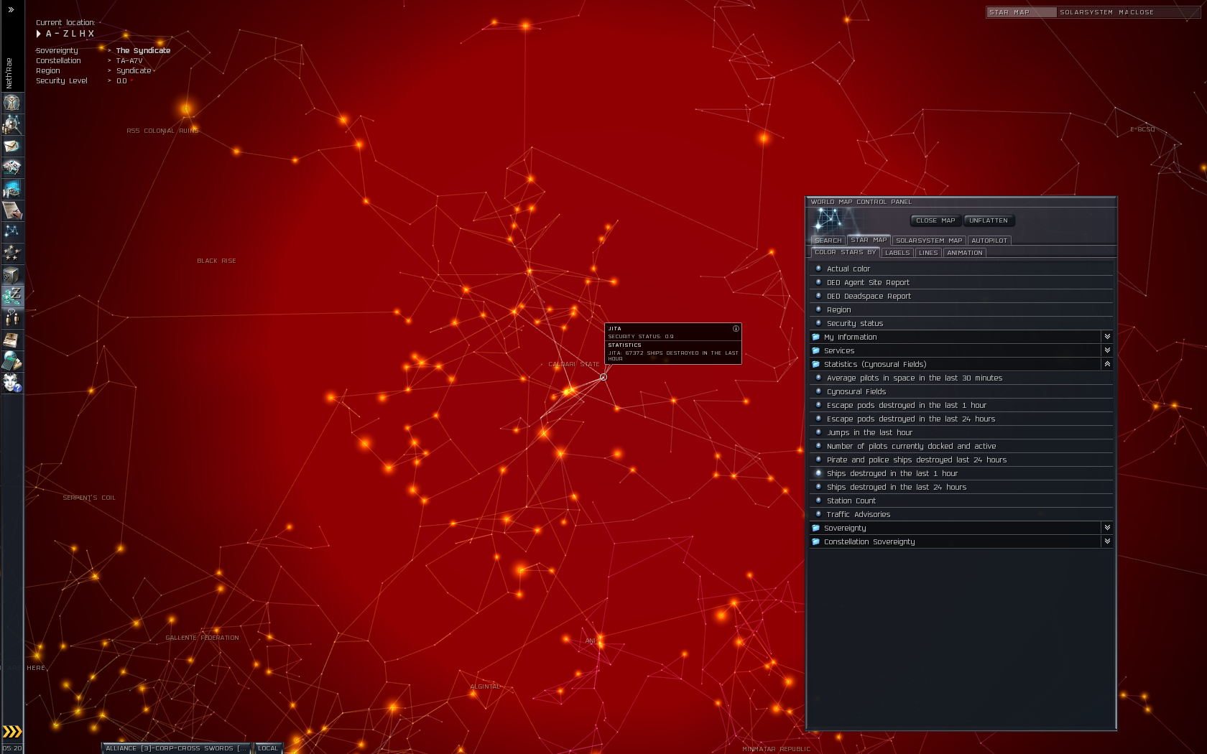Viewport: 1207px width, 754px height.
Task: Click the info icon on Jita tooltip
Action: click(x=736, y=329)
